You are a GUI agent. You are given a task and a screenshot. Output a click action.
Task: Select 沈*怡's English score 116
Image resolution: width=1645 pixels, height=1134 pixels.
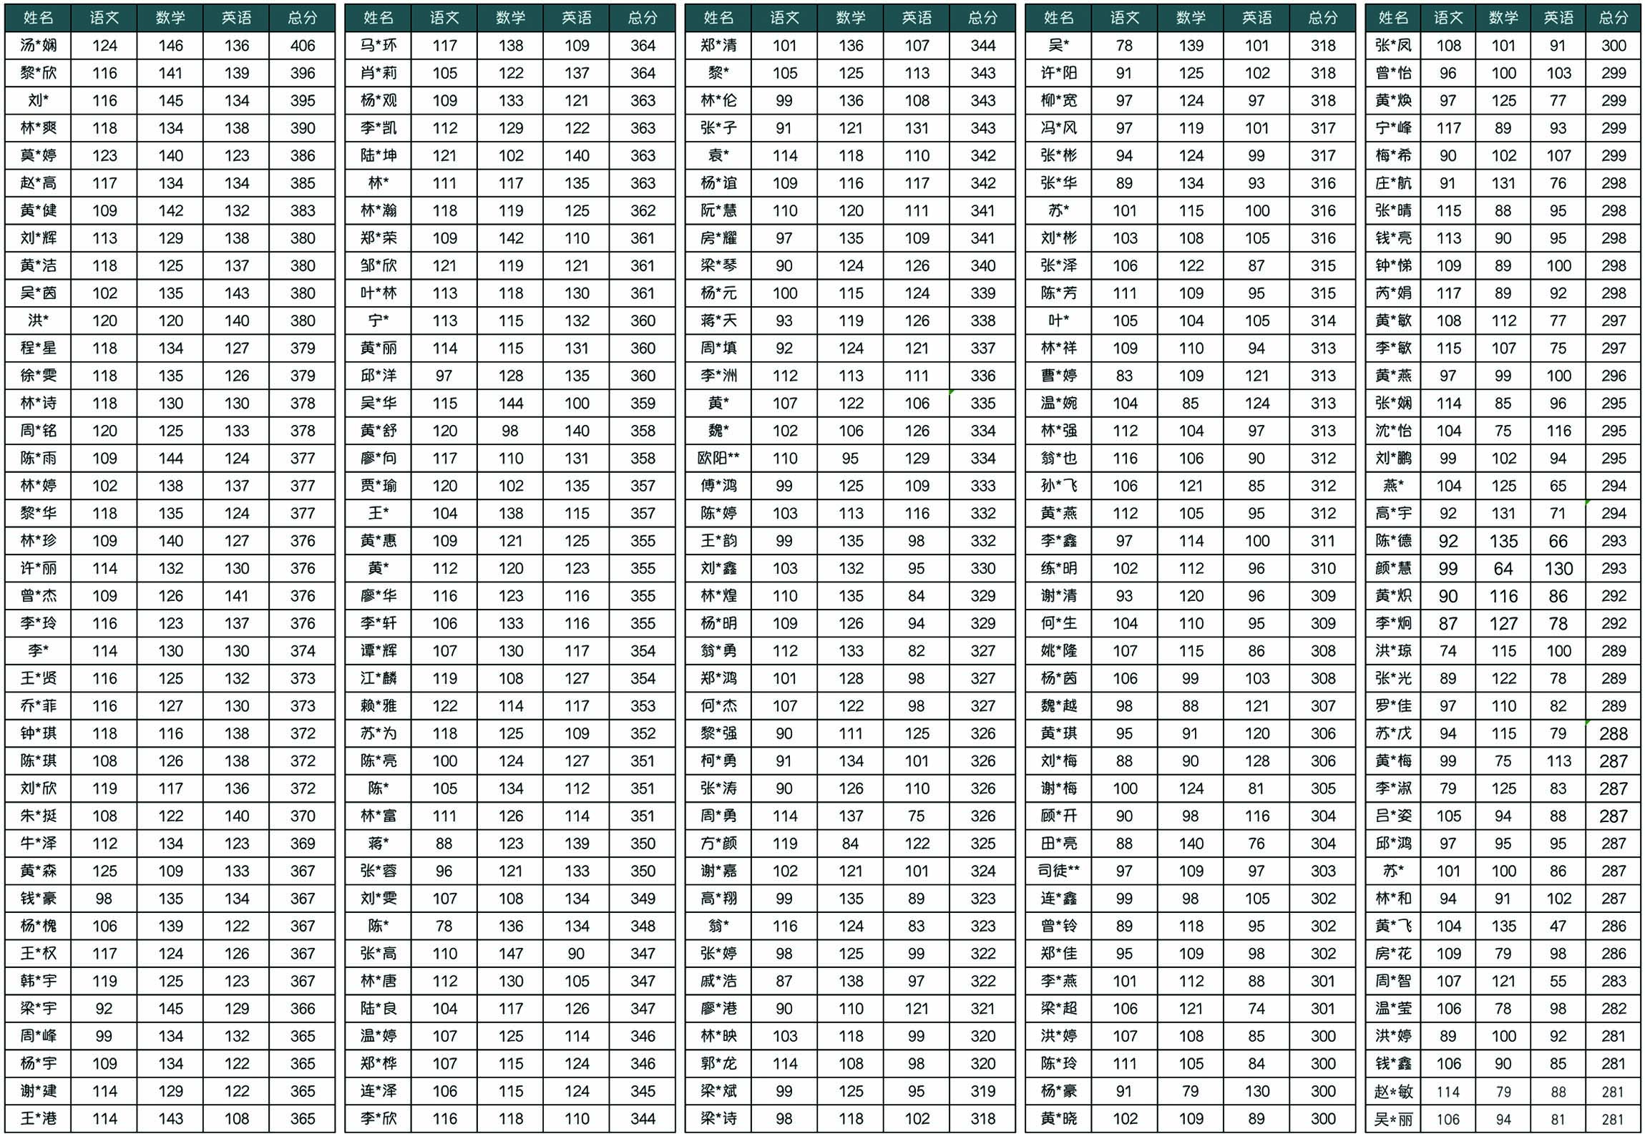(1558, 431)
